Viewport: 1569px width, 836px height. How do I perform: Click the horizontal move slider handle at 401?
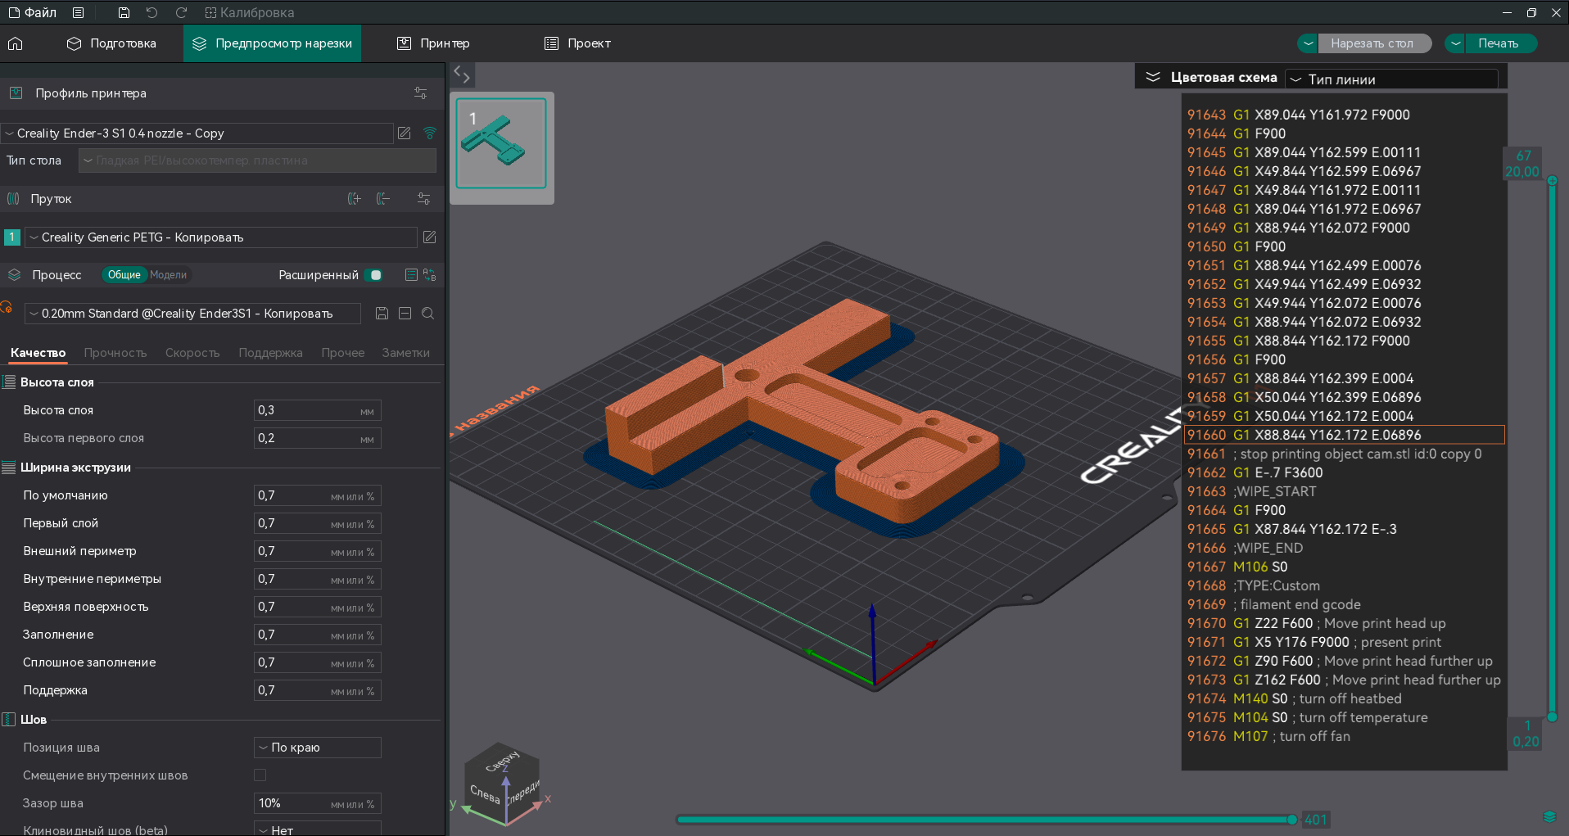tap(1292, 820)
